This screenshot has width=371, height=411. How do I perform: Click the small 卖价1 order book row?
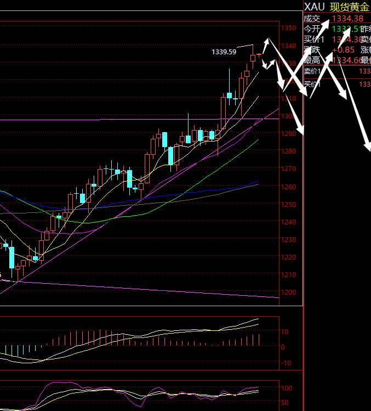click(x=337, y=71)
